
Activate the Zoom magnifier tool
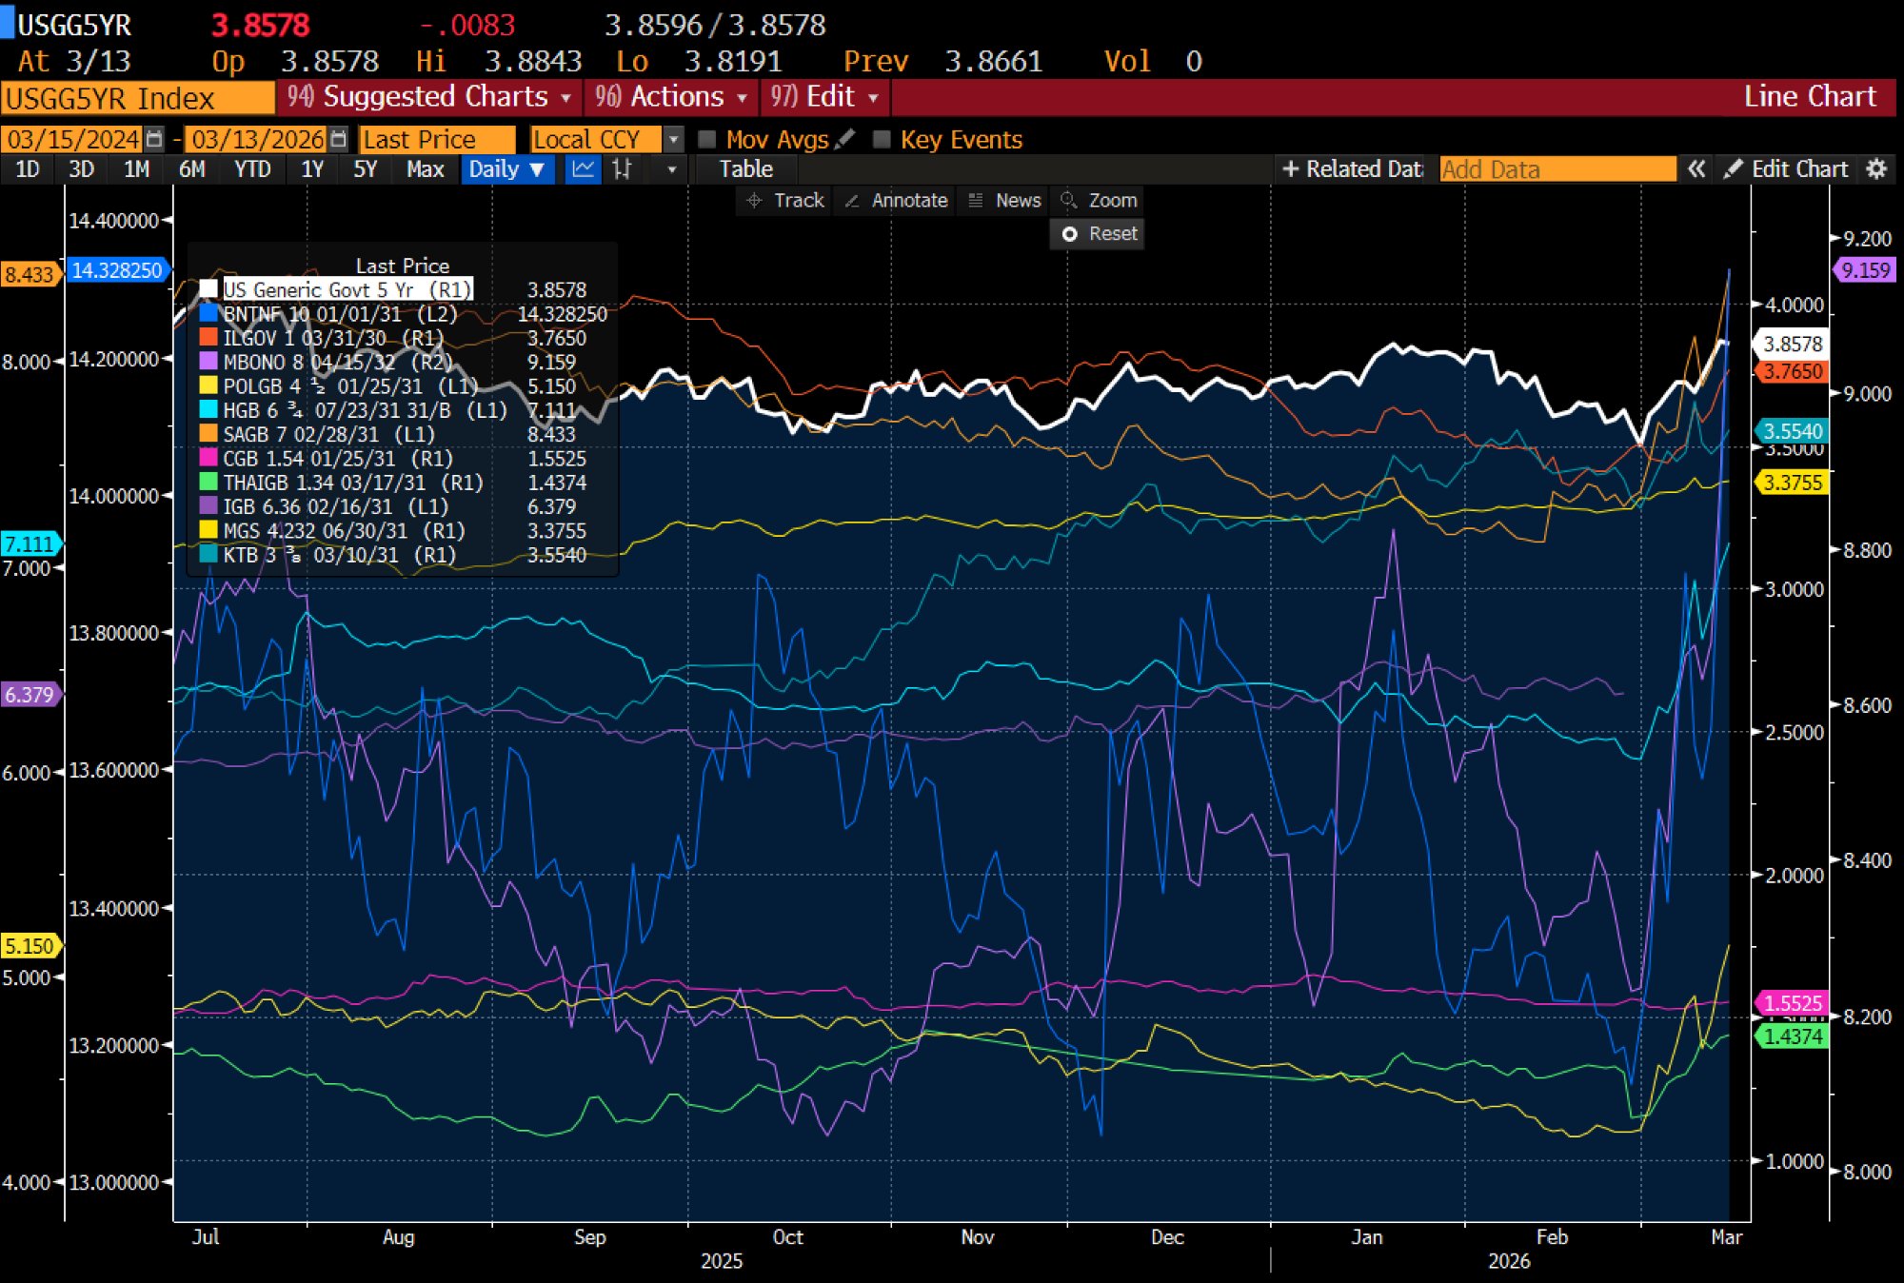(x=1099, y=201)
